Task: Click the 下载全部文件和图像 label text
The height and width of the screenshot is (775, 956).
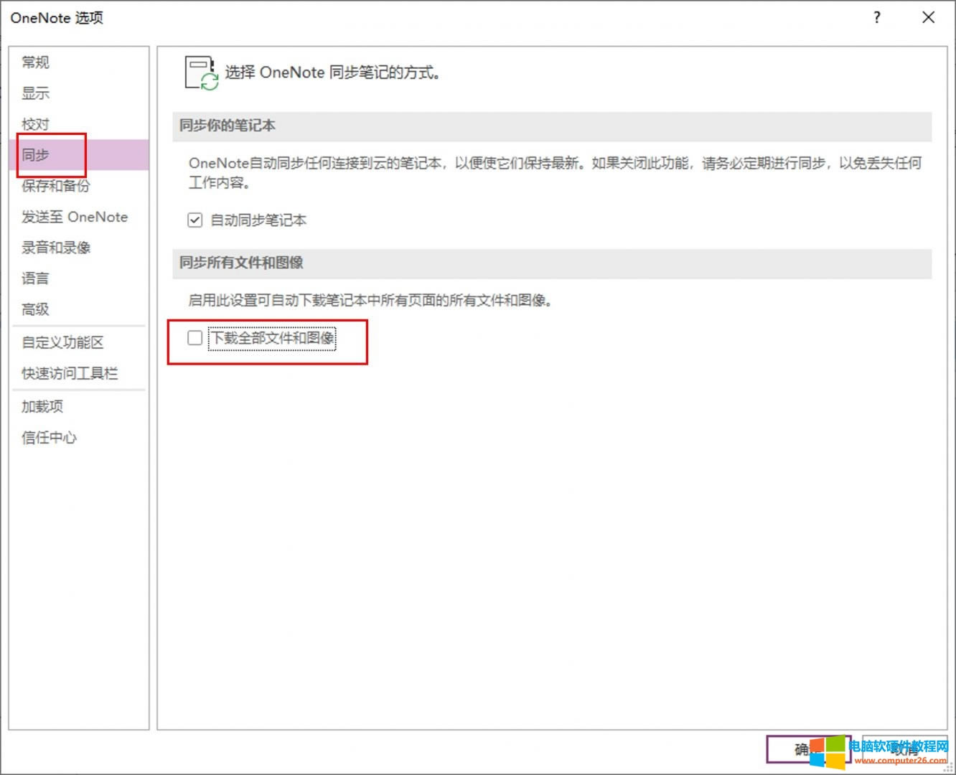Action: (272, 338)
